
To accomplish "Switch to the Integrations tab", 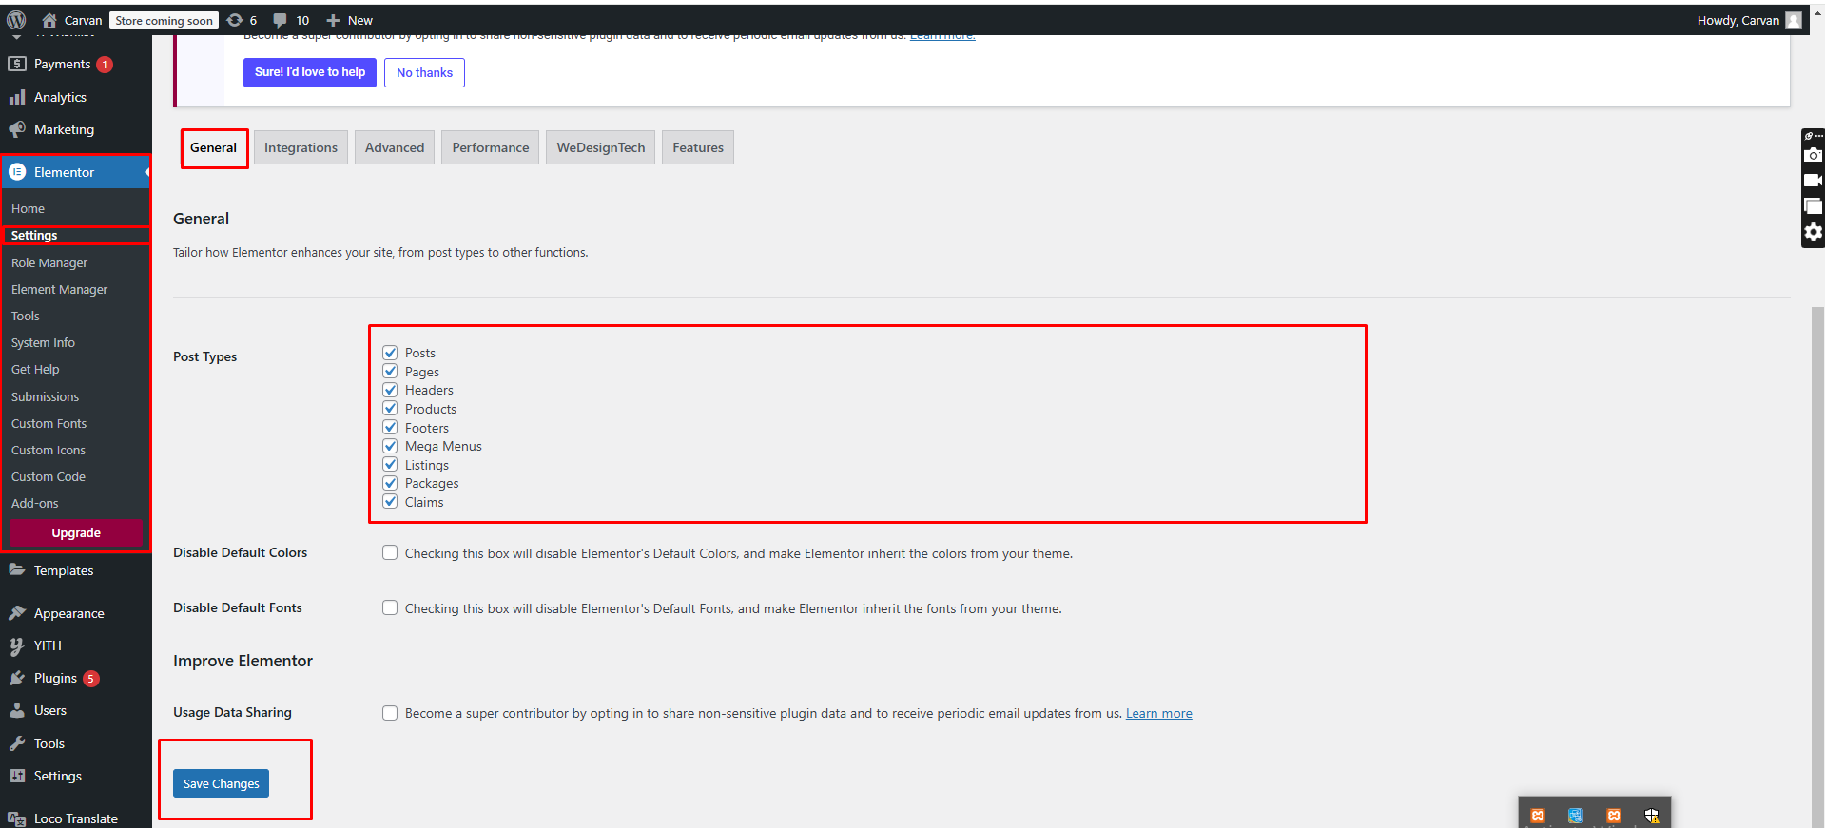I will tap(301, 147).
